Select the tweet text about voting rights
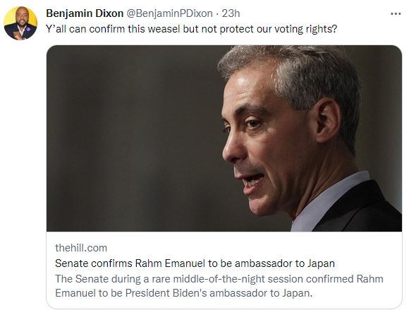Viewport: 409px width, 315px height. click(x=192, y=29)
